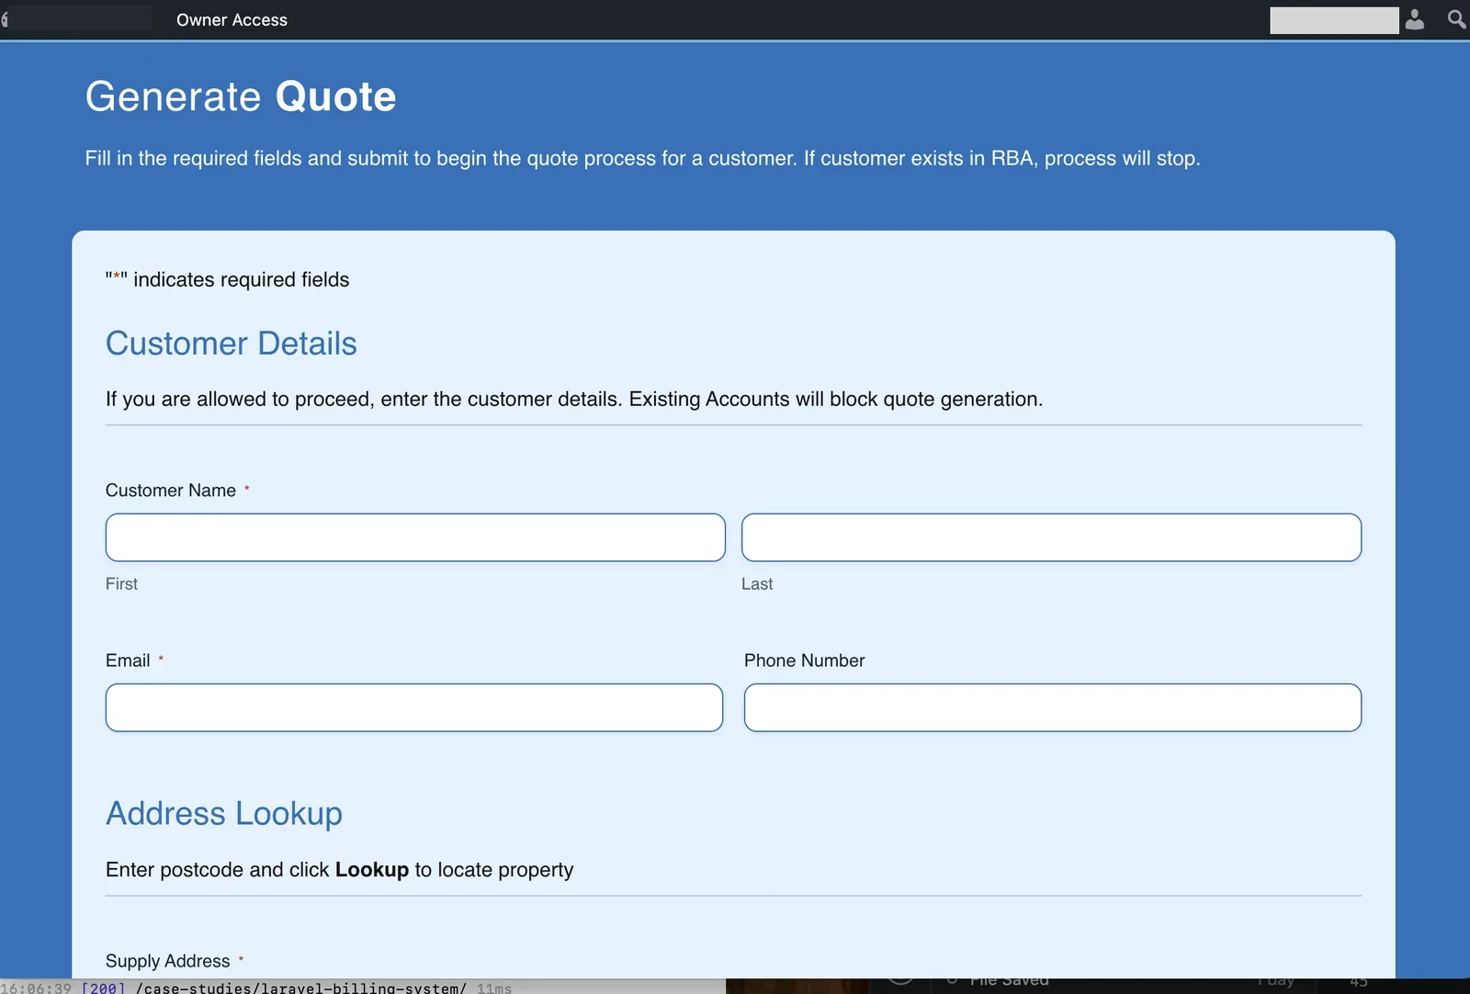The height and width of the screenshot is (994, 1470).
Task: Click the 'Enter postcode and click Lookup' text
Action: 340,870
